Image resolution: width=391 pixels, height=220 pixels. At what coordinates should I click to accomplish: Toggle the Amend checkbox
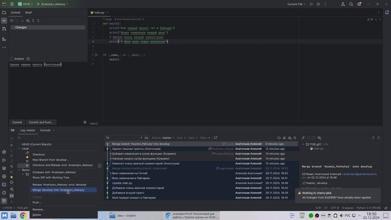pyautogui.click(x=12, y=59)
